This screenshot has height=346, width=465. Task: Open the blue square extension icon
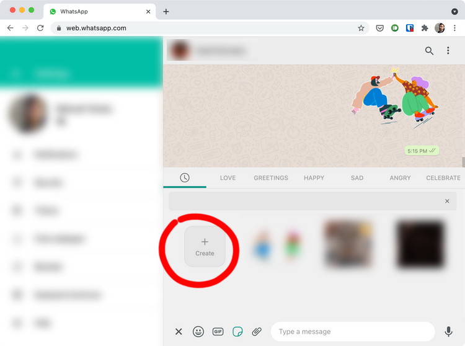410,28
